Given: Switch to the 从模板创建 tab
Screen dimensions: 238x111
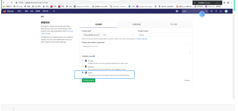Looking at the screenshot, I should pos(136,25).
